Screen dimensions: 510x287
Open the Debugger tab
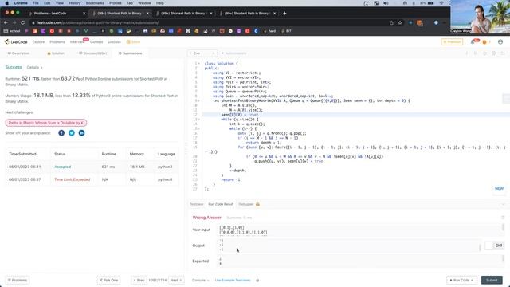(249, 204)
